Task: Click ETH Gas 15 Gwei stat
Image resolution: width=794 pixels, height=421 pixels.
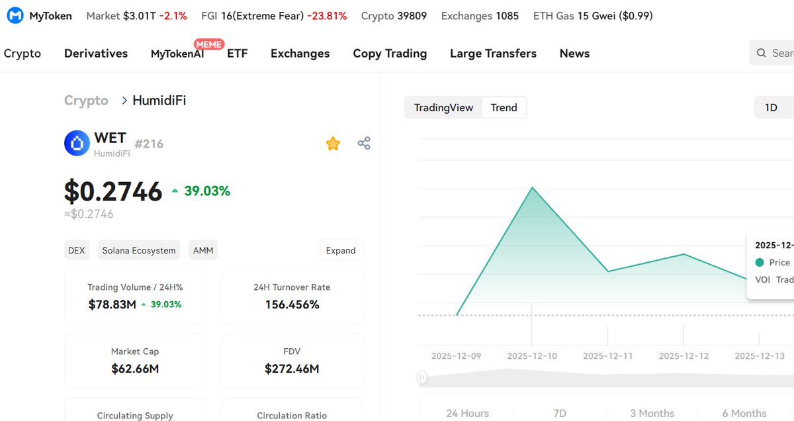Action: tap(593, 15)
